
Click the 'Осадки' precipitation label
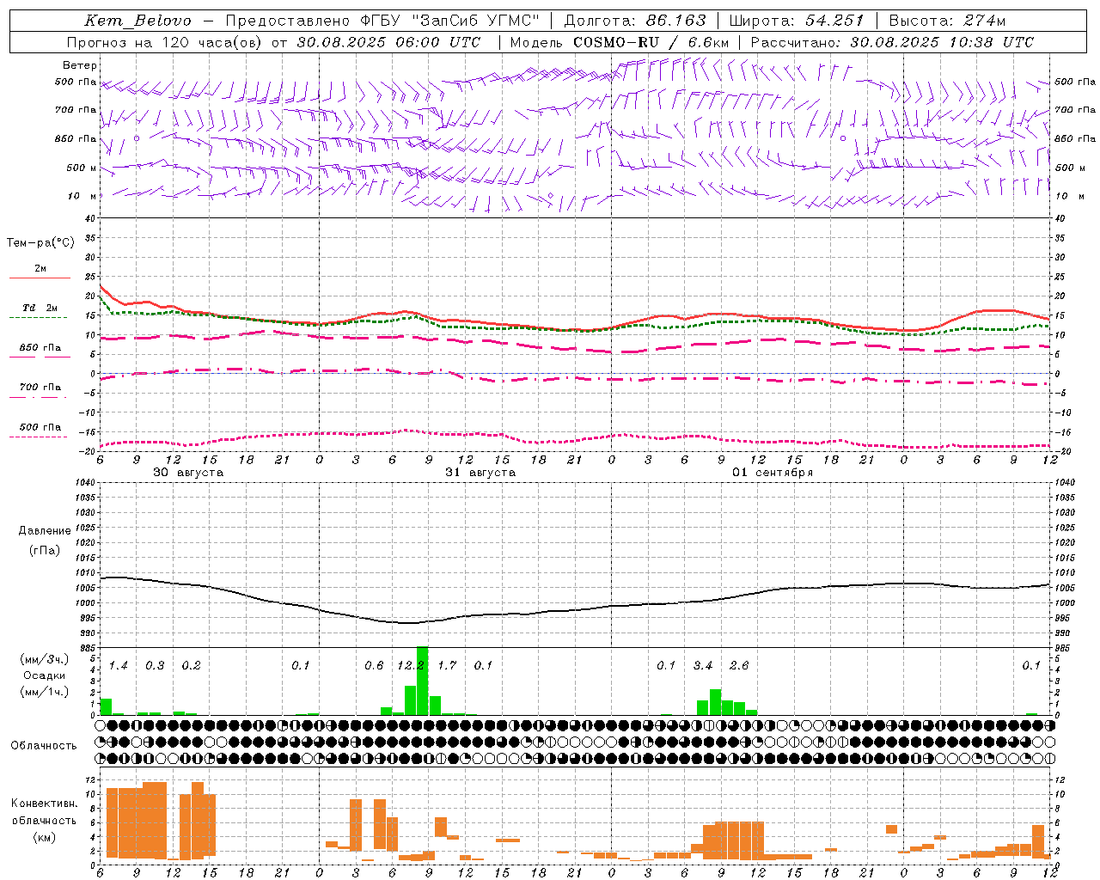tap(45, 675)
